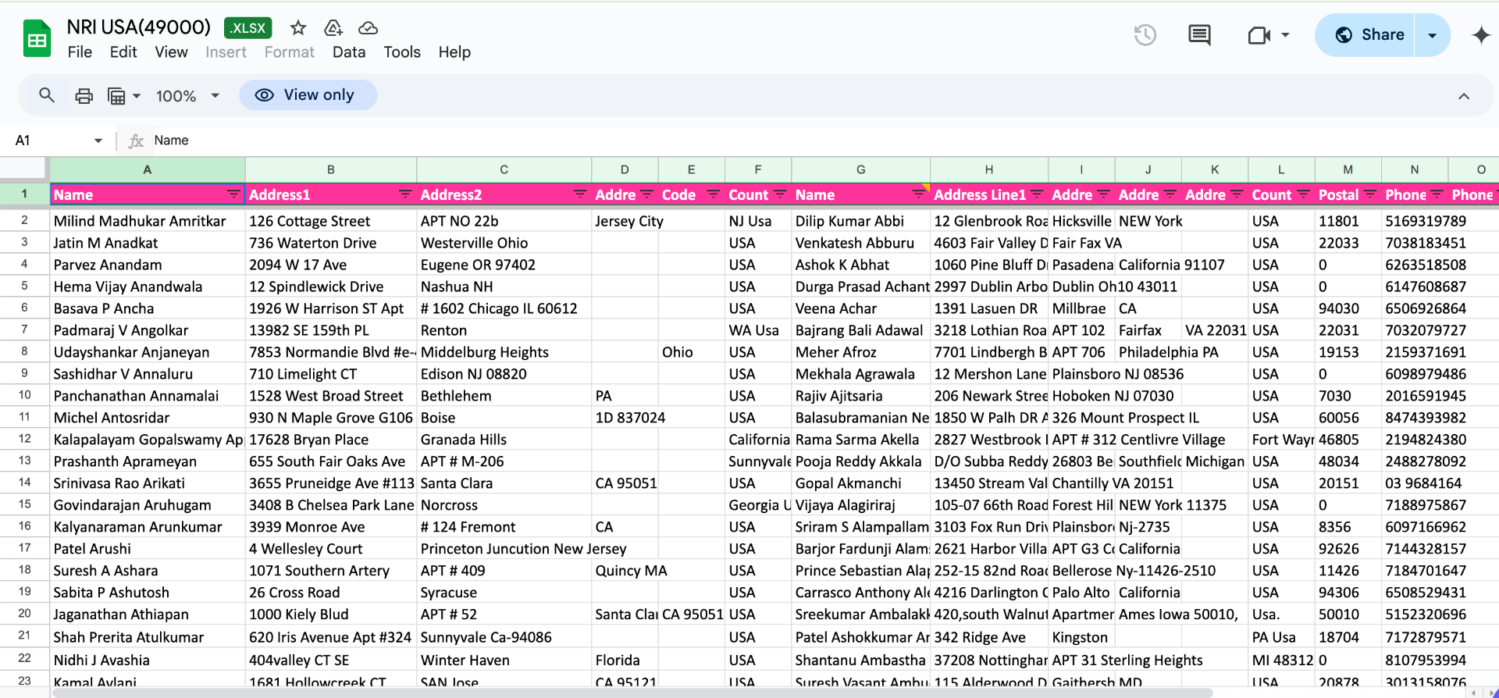This screenshot has height=698, width=1499.
Task: Select cell Hema Vijay Anandwala
Action: click(x=148, y=287)
